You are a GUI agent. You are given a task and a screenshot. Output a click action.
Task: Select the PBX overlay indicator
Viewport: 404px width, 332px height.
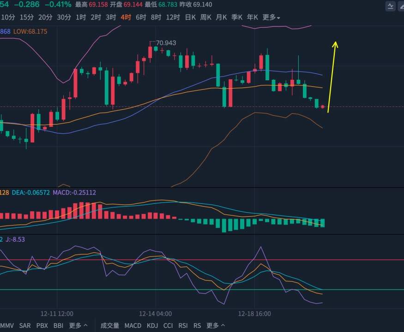pyautogui.click(x=42, y=326)
